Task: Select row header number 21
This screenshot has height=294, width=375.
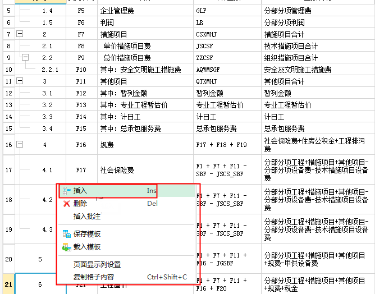Action: [x=8, y=284]
